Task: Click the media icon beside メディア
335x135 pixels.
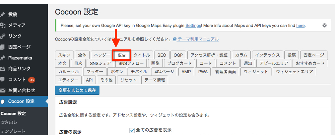Action: [x=3, y=26]
